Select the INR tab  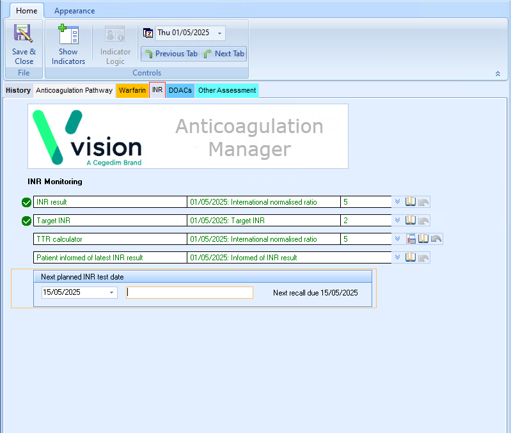157,90
